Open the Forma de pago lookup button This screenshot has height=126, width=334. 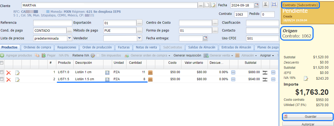215,30
